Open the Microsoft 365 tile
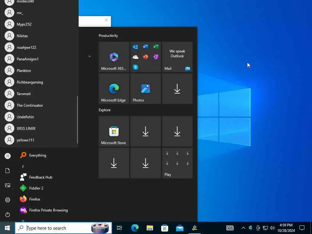Viewport: 312px width, 234px height. [x=114, y=57]
